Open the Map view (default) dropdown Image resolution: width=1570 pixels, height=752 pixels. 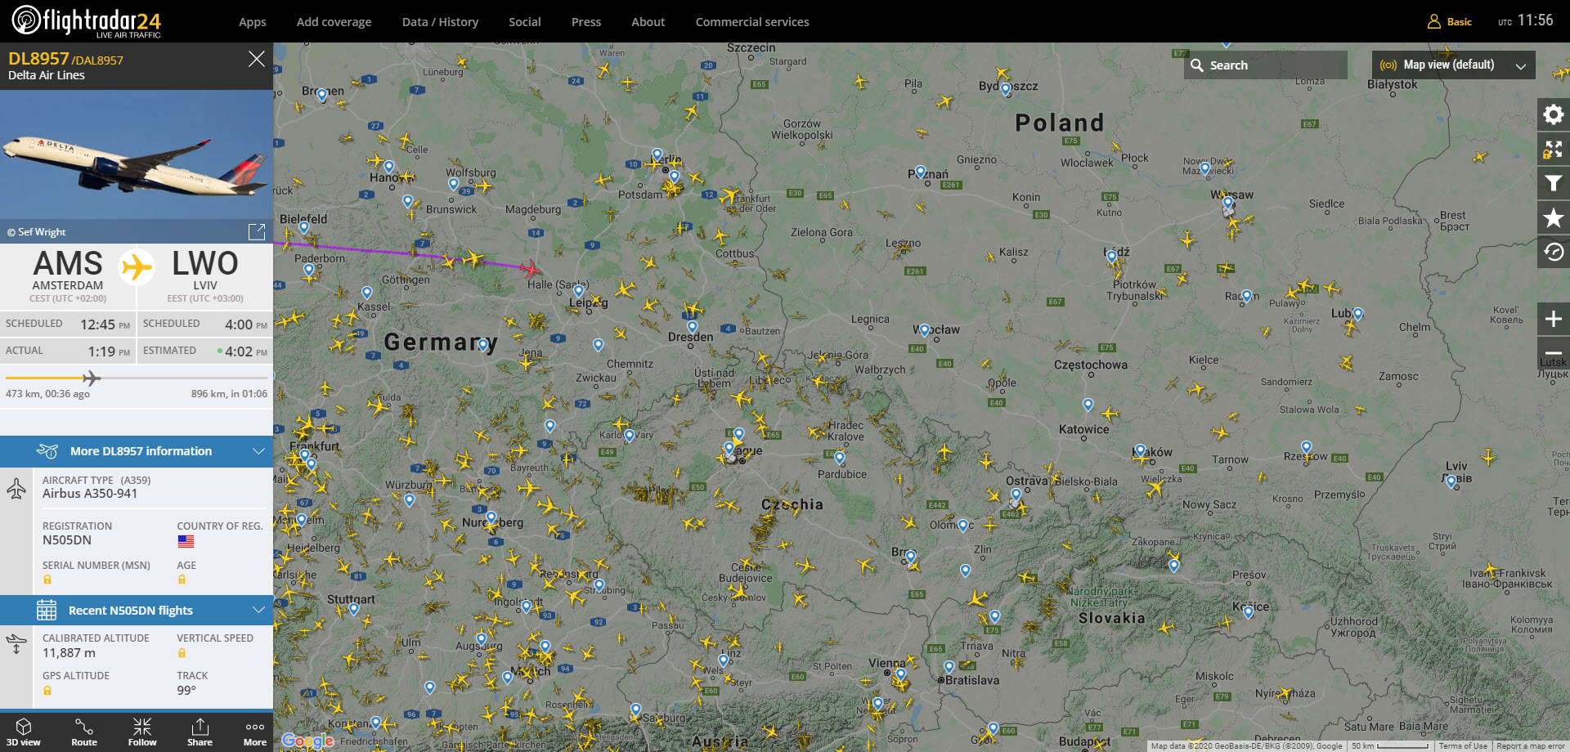coord(1452,65)
